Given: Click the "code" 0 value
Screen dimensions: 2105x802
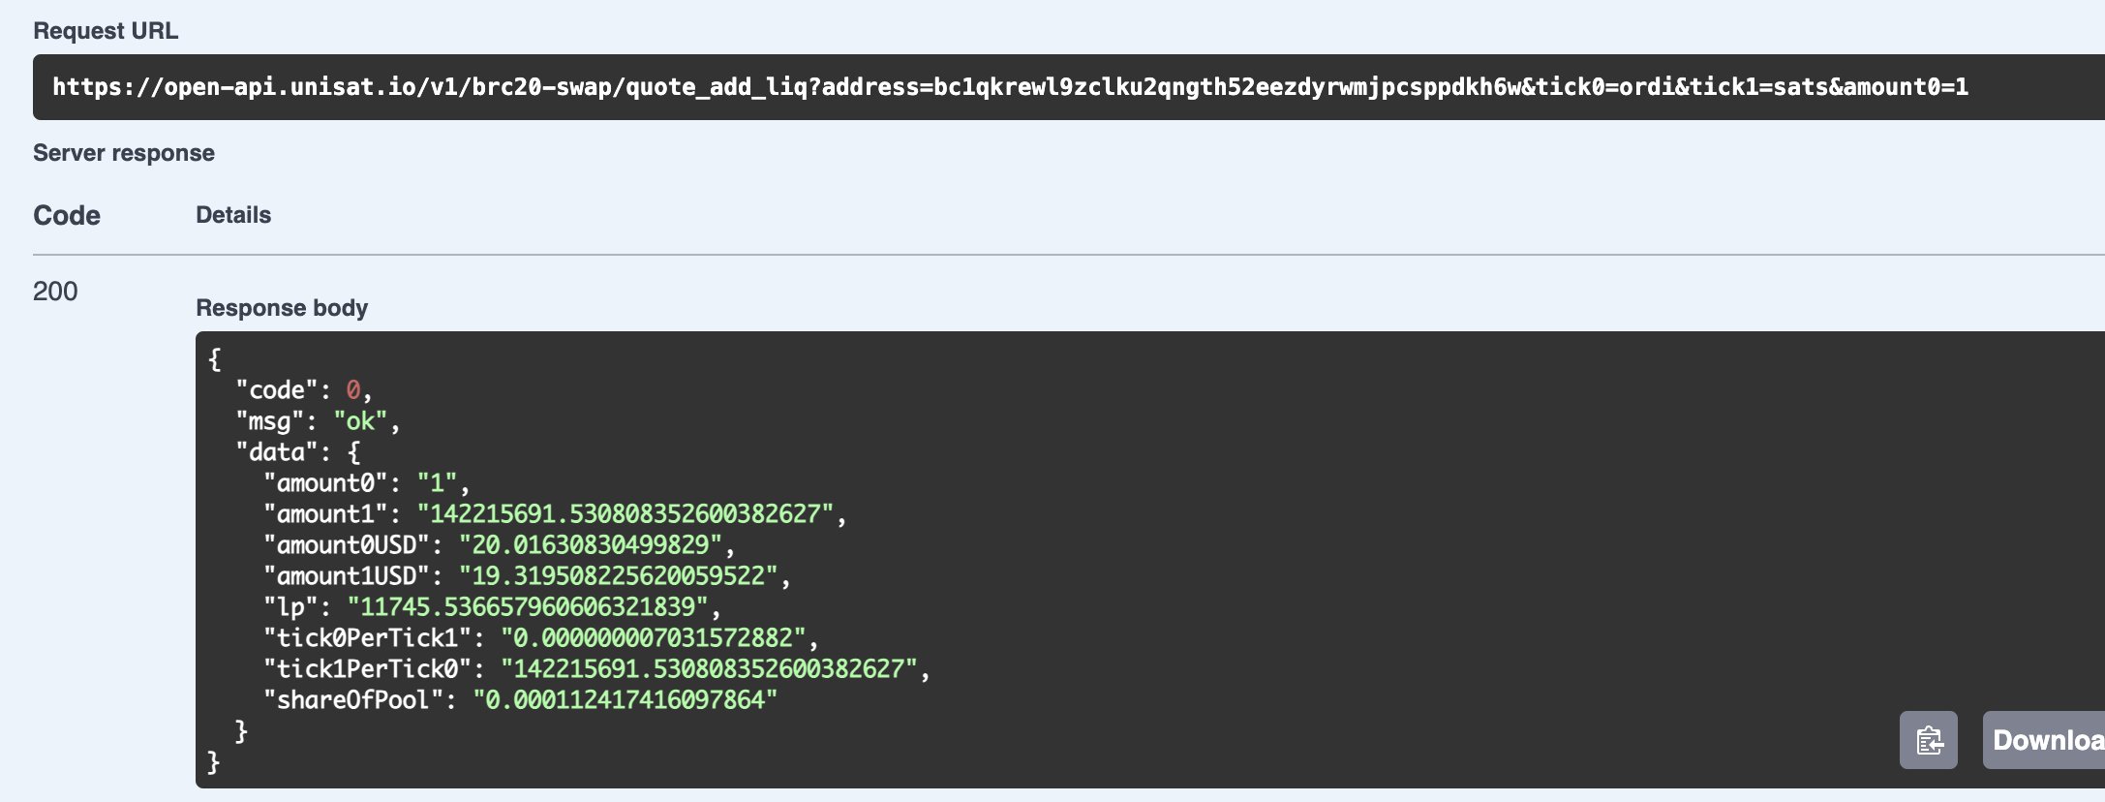Looking at the screenshot, I should (353, 389).
